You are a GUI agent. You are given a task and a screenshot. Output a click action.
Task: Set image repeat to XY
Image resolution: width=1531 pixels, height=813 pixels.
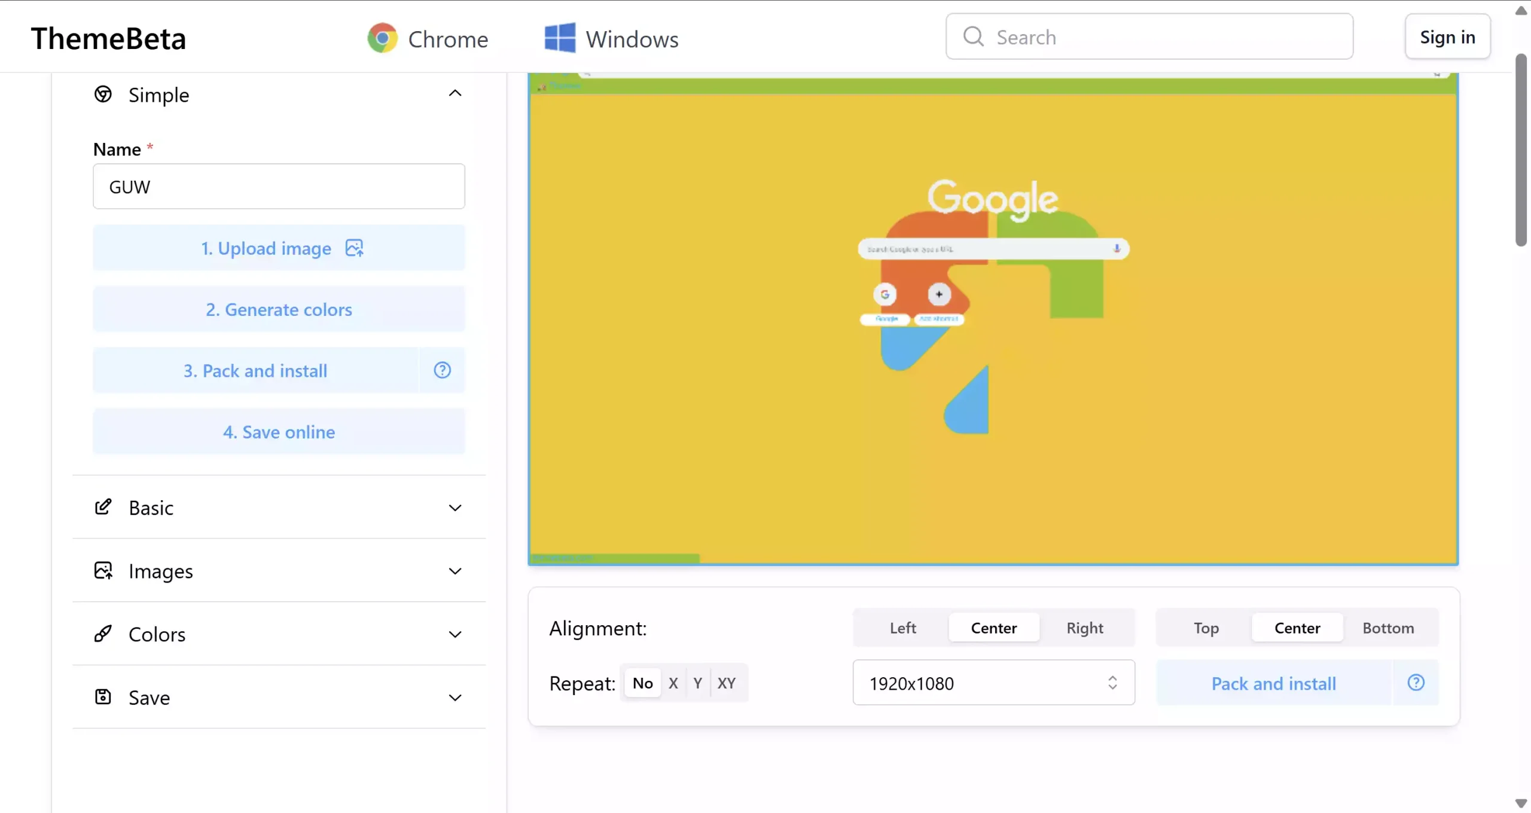click(726, 683)
